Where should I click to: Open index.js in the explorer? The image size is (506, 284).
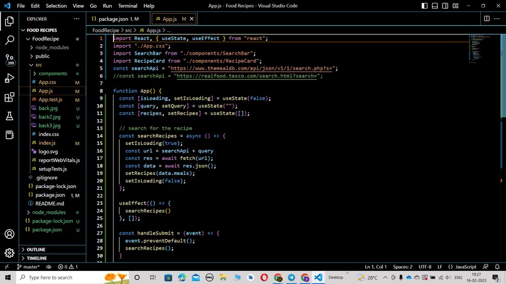click(47, 143)
